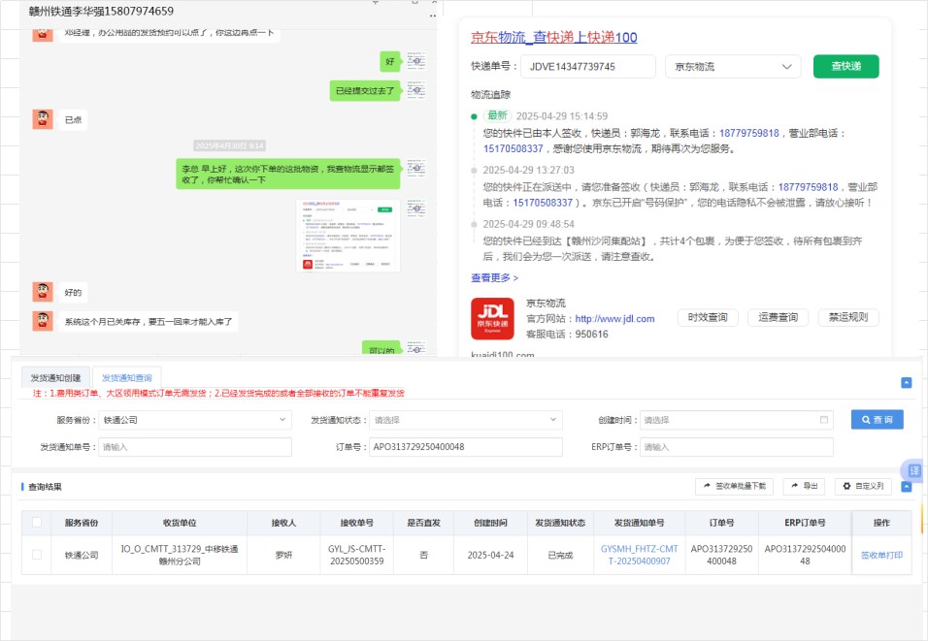This screenshot has width=928, height=641.
Task: Click phone 18779759818 in the 15:14:59 entry
Action: pyautogui.click(x=749, y=133)
